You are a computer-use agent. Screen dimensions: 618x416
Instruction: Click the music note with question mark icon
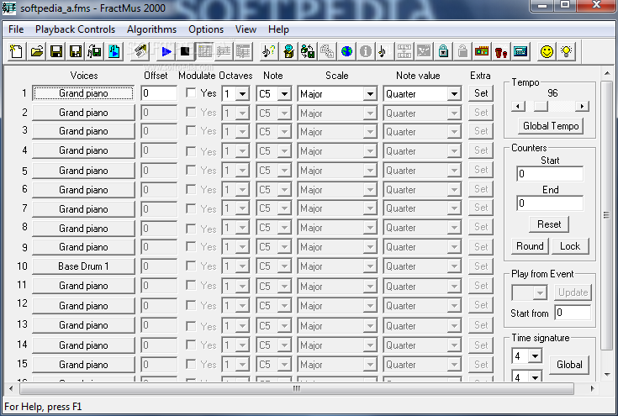click(269, 51)
